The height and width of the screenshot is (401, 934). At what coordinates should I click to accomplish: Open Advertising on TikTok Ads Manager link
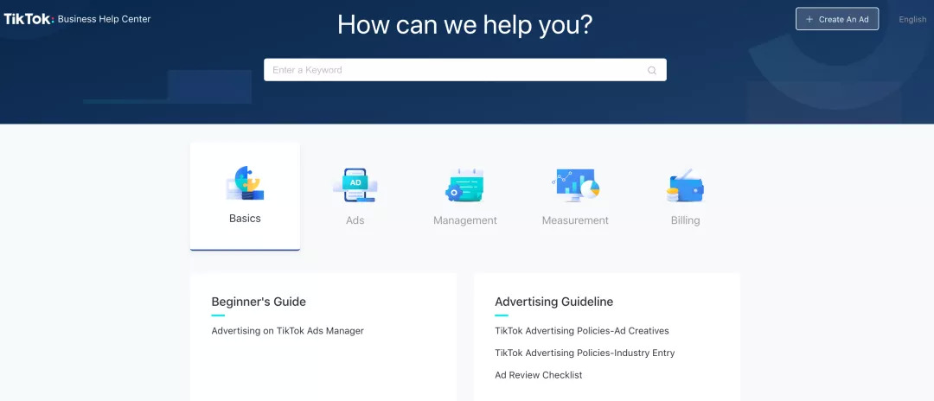pos(287,330)
